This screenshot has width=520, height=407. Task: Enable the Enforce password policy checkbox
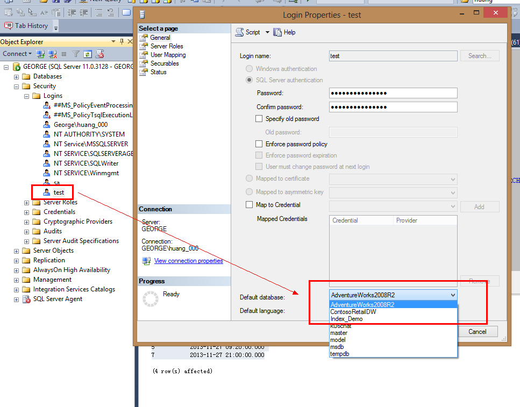pos(259,144)
